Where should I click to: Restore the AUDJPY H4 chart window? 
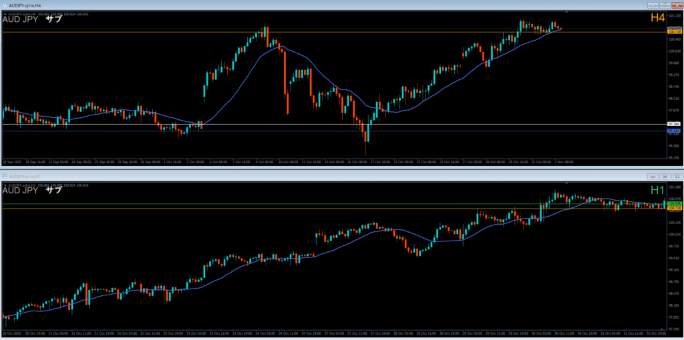665,5
